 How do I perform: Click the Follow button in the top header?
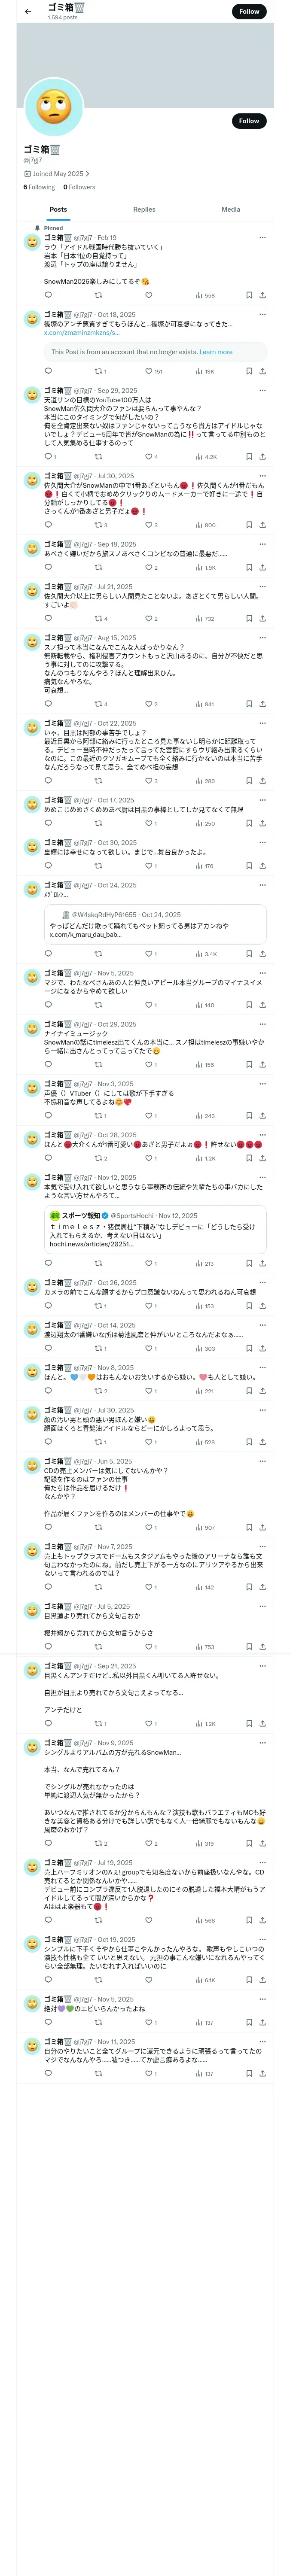(249, 11)
